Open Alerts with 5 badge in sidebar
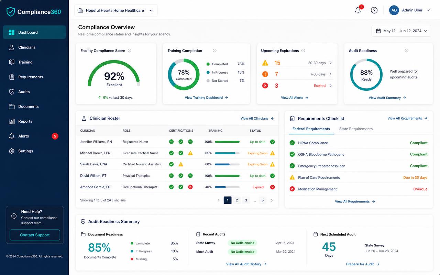This screenshot has height=275, width=440. pos(34,136)
